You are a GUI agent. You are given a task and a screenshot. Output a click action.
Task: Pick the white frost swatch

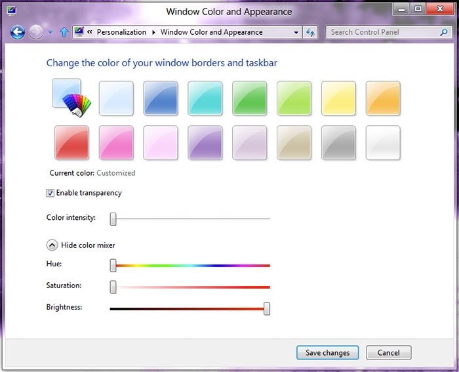383,142
